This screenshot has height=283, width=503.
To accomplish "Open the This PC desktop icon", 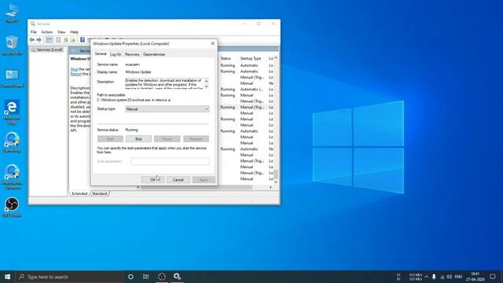I will pyautogui.click(x=12, y=13).
